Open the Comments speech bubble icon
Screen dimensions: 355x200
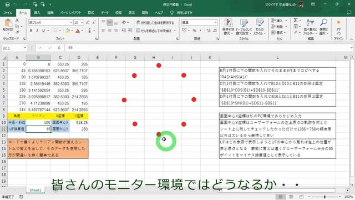(x=349, y=13)
